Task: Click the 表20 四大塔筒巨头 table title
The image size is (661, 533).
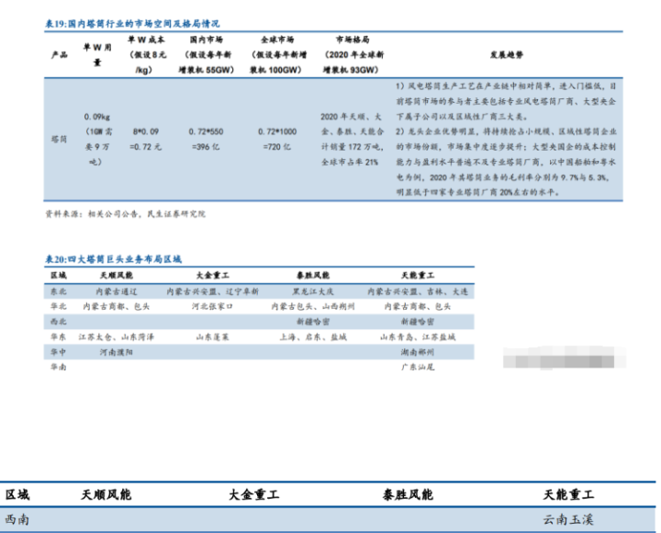Action: [x=114, y=260]
